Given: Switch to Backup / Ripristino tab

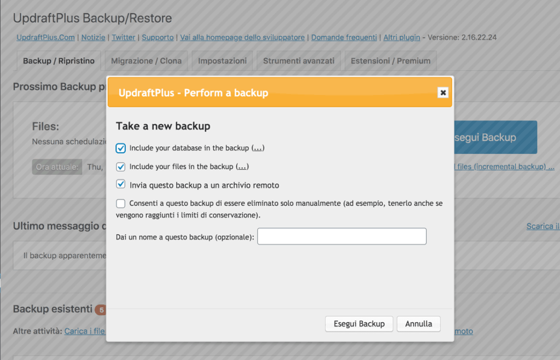Looking at the screenshot, I should (x=59, y=61).
